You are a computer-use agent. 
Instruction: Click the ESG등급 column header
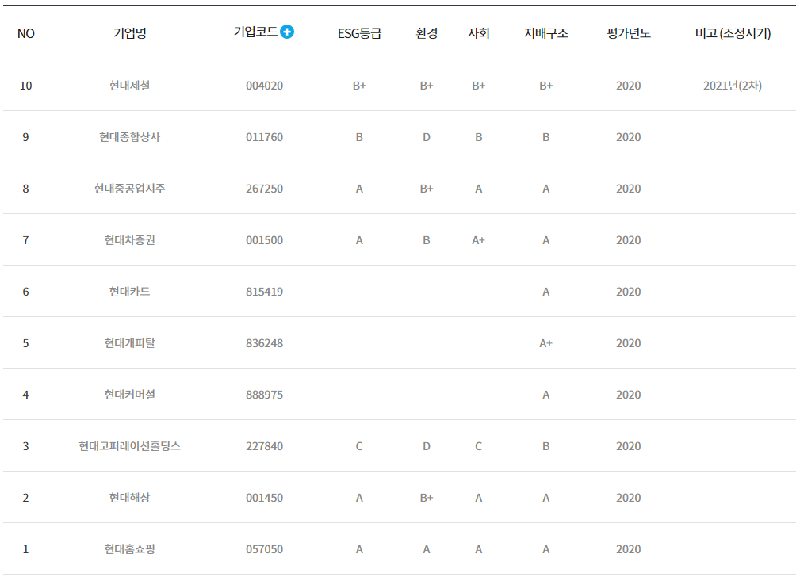(359, 33)
